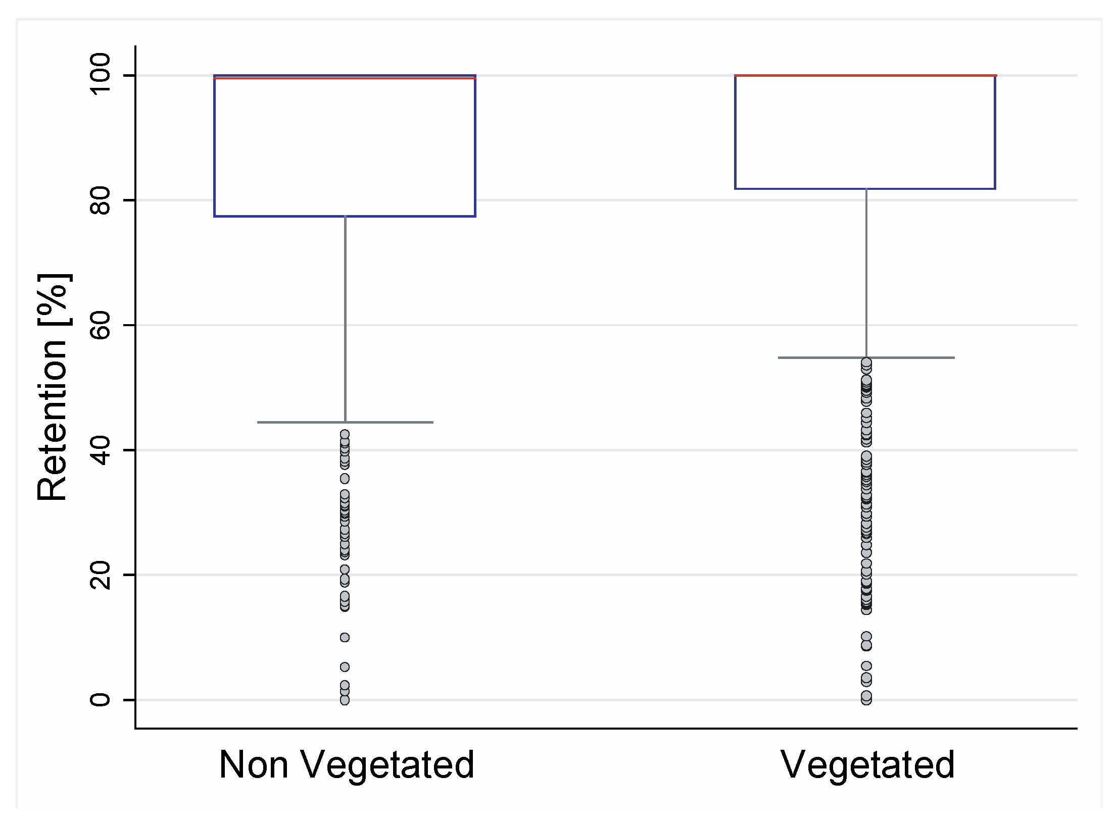
Task: Select the 20 tick label on y-axis
Action: tap(100, 575)
